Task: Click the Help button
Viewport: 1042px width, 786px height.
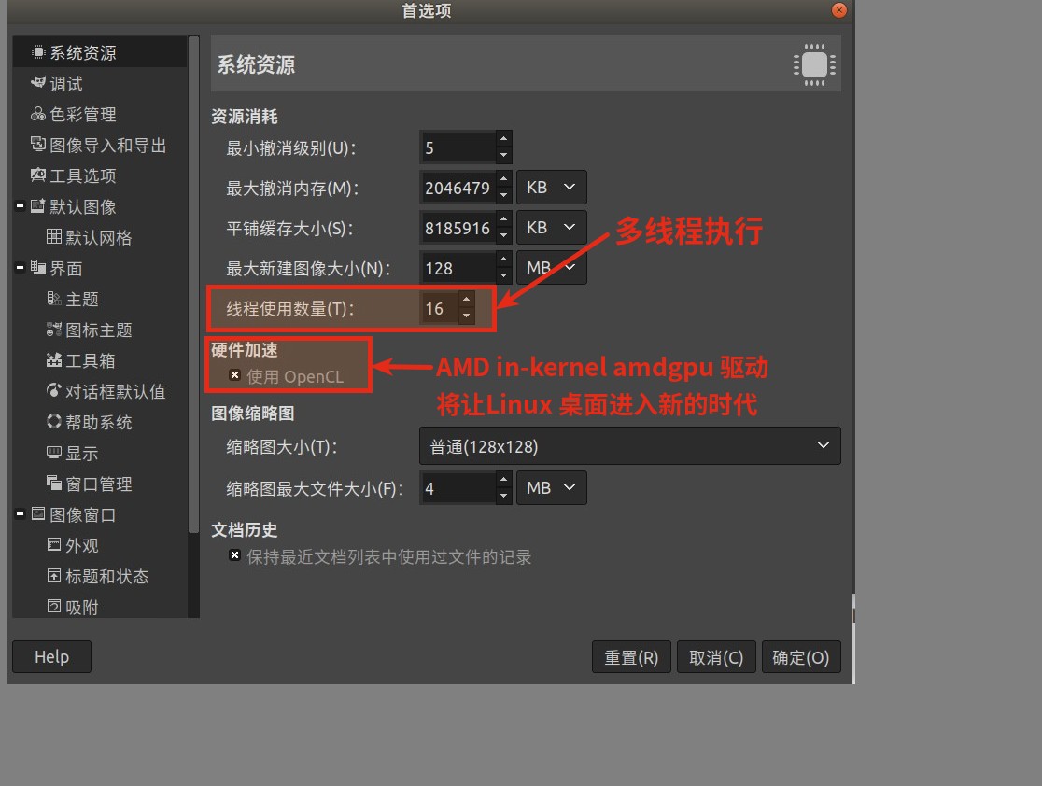Action: 51,656
